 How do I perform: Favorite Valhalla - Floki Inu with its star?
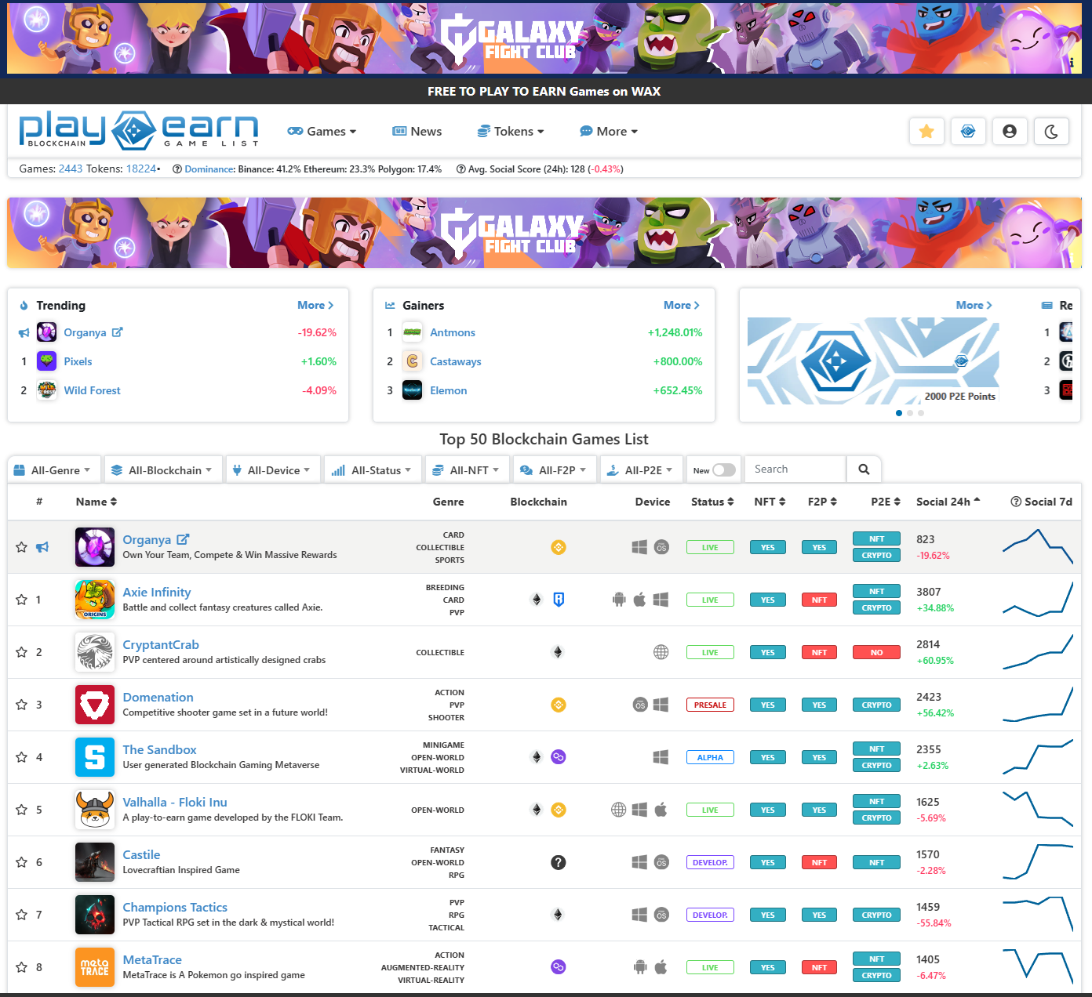(22, 810)
